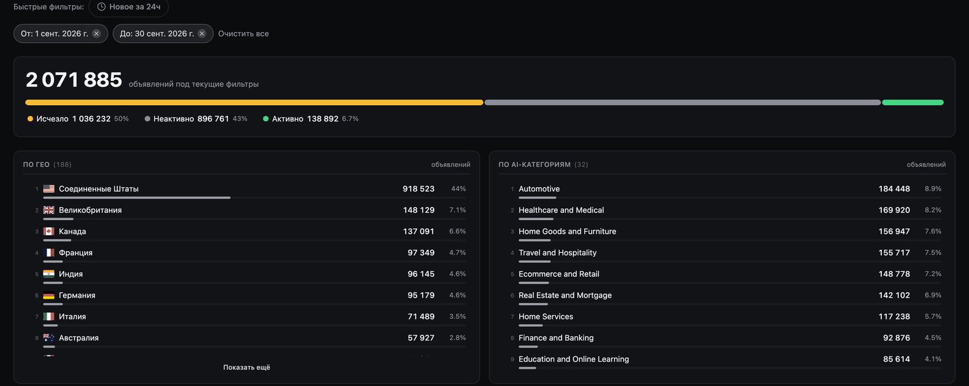Select the Неактивно 896 761 legend entry

point(196,119)
